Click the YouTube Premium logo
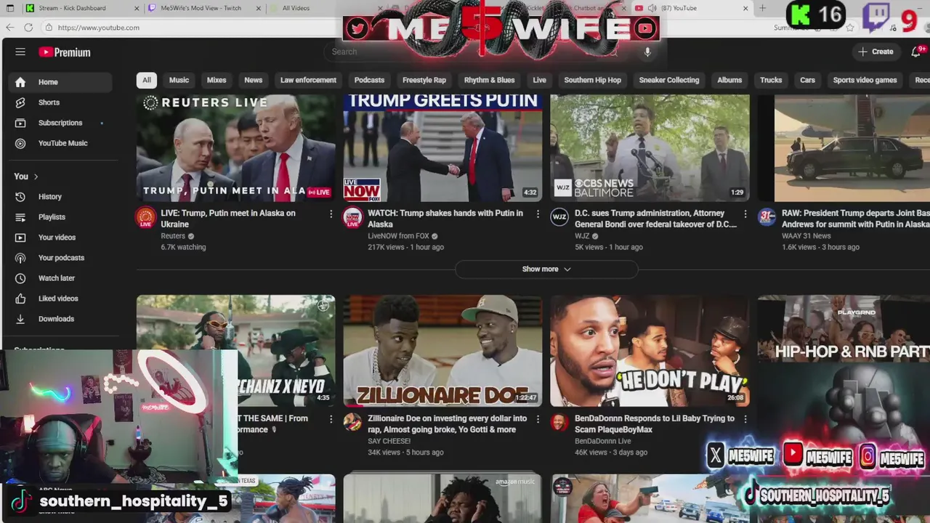Image resolution: width=930 pixels, height=523 pixels. [65, 52]
